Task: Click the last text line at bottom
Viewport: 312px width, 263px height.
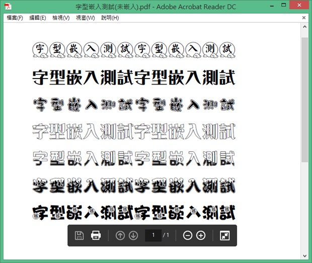Action: pyautogui.click(x=134, y=213)
